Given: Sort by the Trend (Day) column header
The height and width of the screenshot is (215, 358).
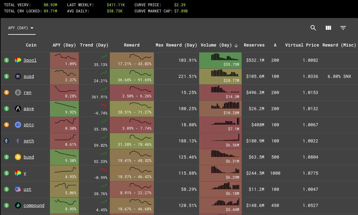Looking at the screenshot, I should point(94,45).
